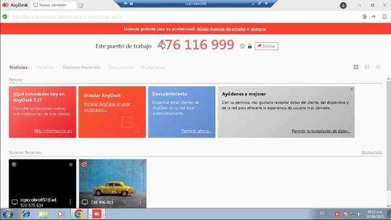Favorite the ccpccobro057 session with the star
The width and height of the screenshot is (391, 220).
71,164
